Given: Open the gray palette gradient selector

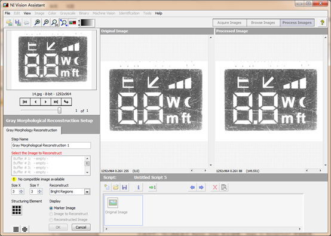Looking at the screenshot, I should pos(87,23).
